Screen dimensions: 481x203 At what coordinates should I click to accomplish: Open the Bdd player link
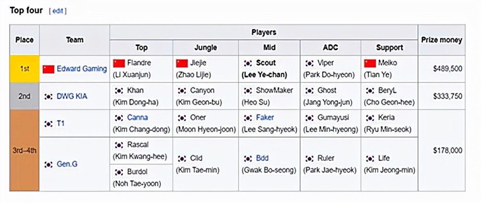(x=262, y=158)
